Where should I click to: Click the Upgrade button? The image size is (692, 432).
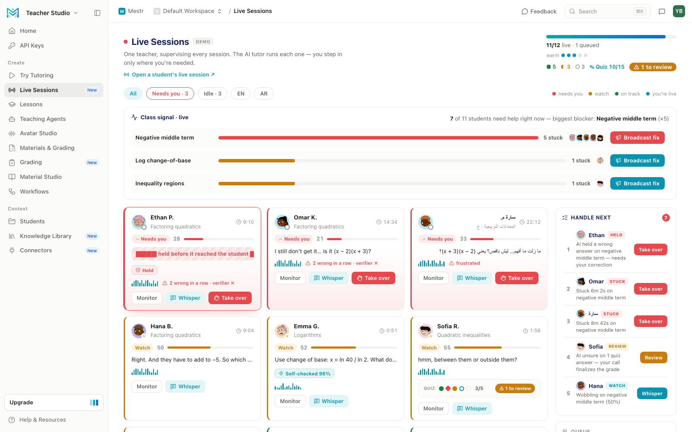(54, 403)
